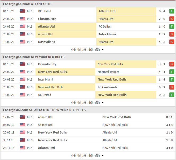
Task: Click red B badge for Nashville SC 4:2
Action: coord(171,42)
